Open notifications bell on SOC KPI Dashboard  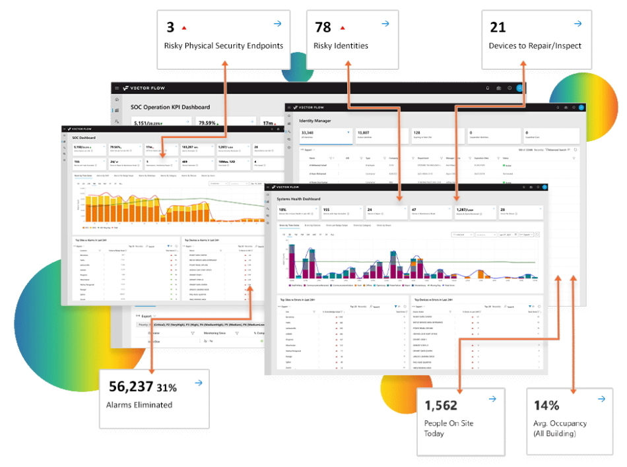click(487, 87)
